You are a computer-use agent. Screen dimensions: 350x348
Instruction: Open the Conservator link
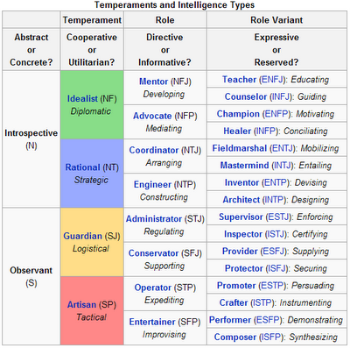click(x=153, y=253)
